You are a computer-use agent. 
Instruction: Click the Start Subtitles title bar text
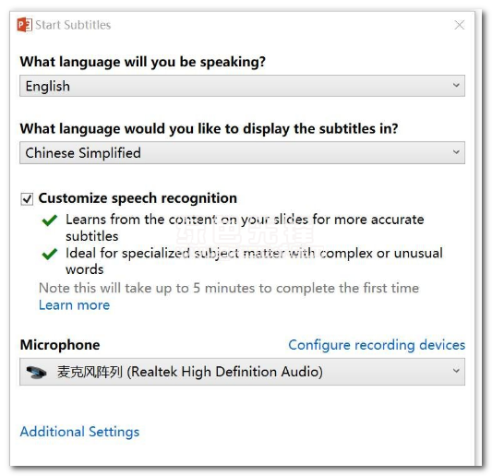tap(73, 25)
